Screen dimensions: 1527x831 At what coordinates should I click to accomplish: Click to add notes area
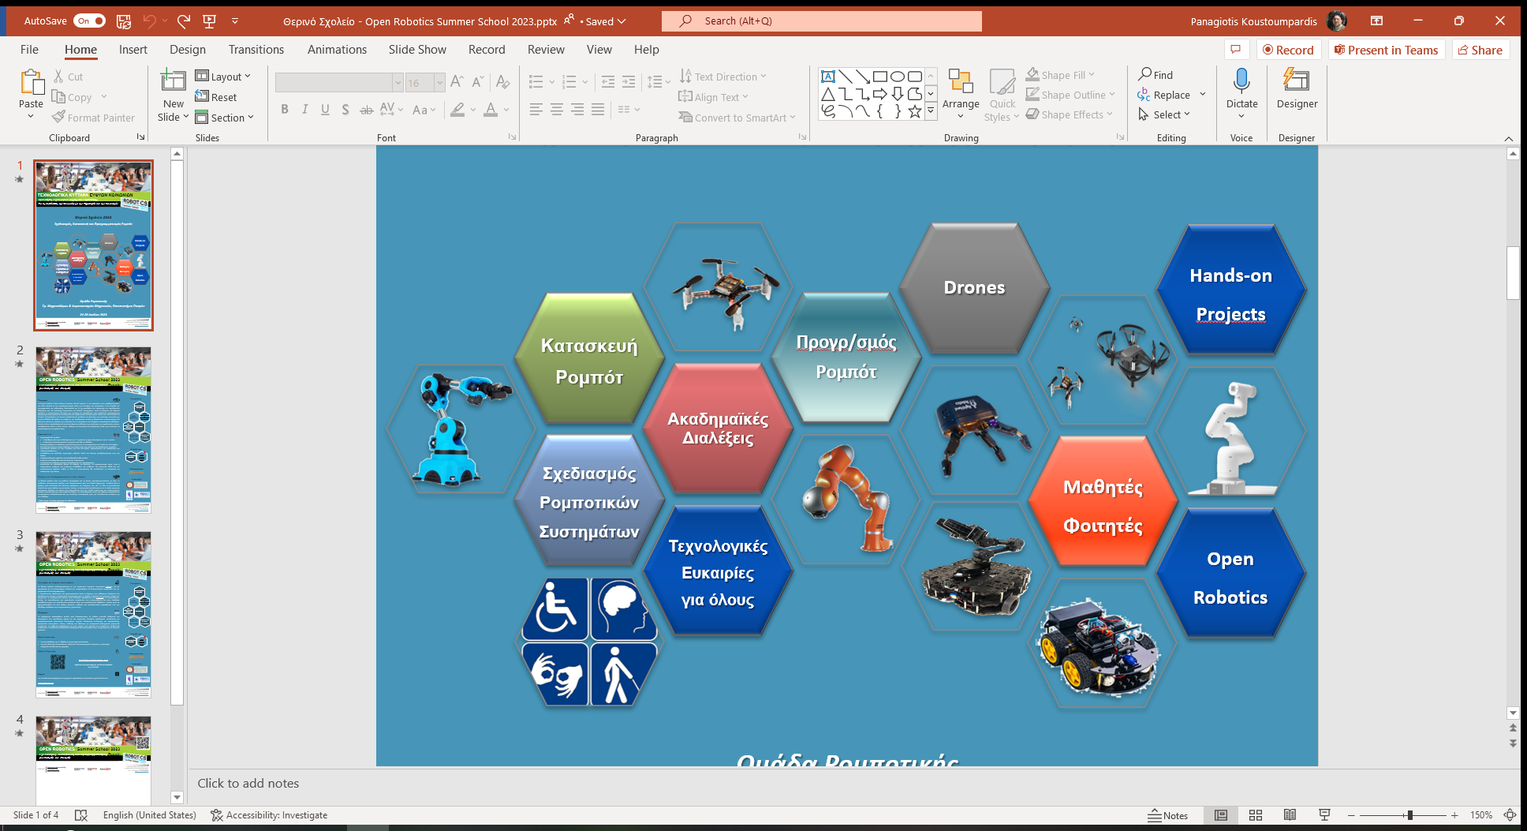[x=848, y=784]
